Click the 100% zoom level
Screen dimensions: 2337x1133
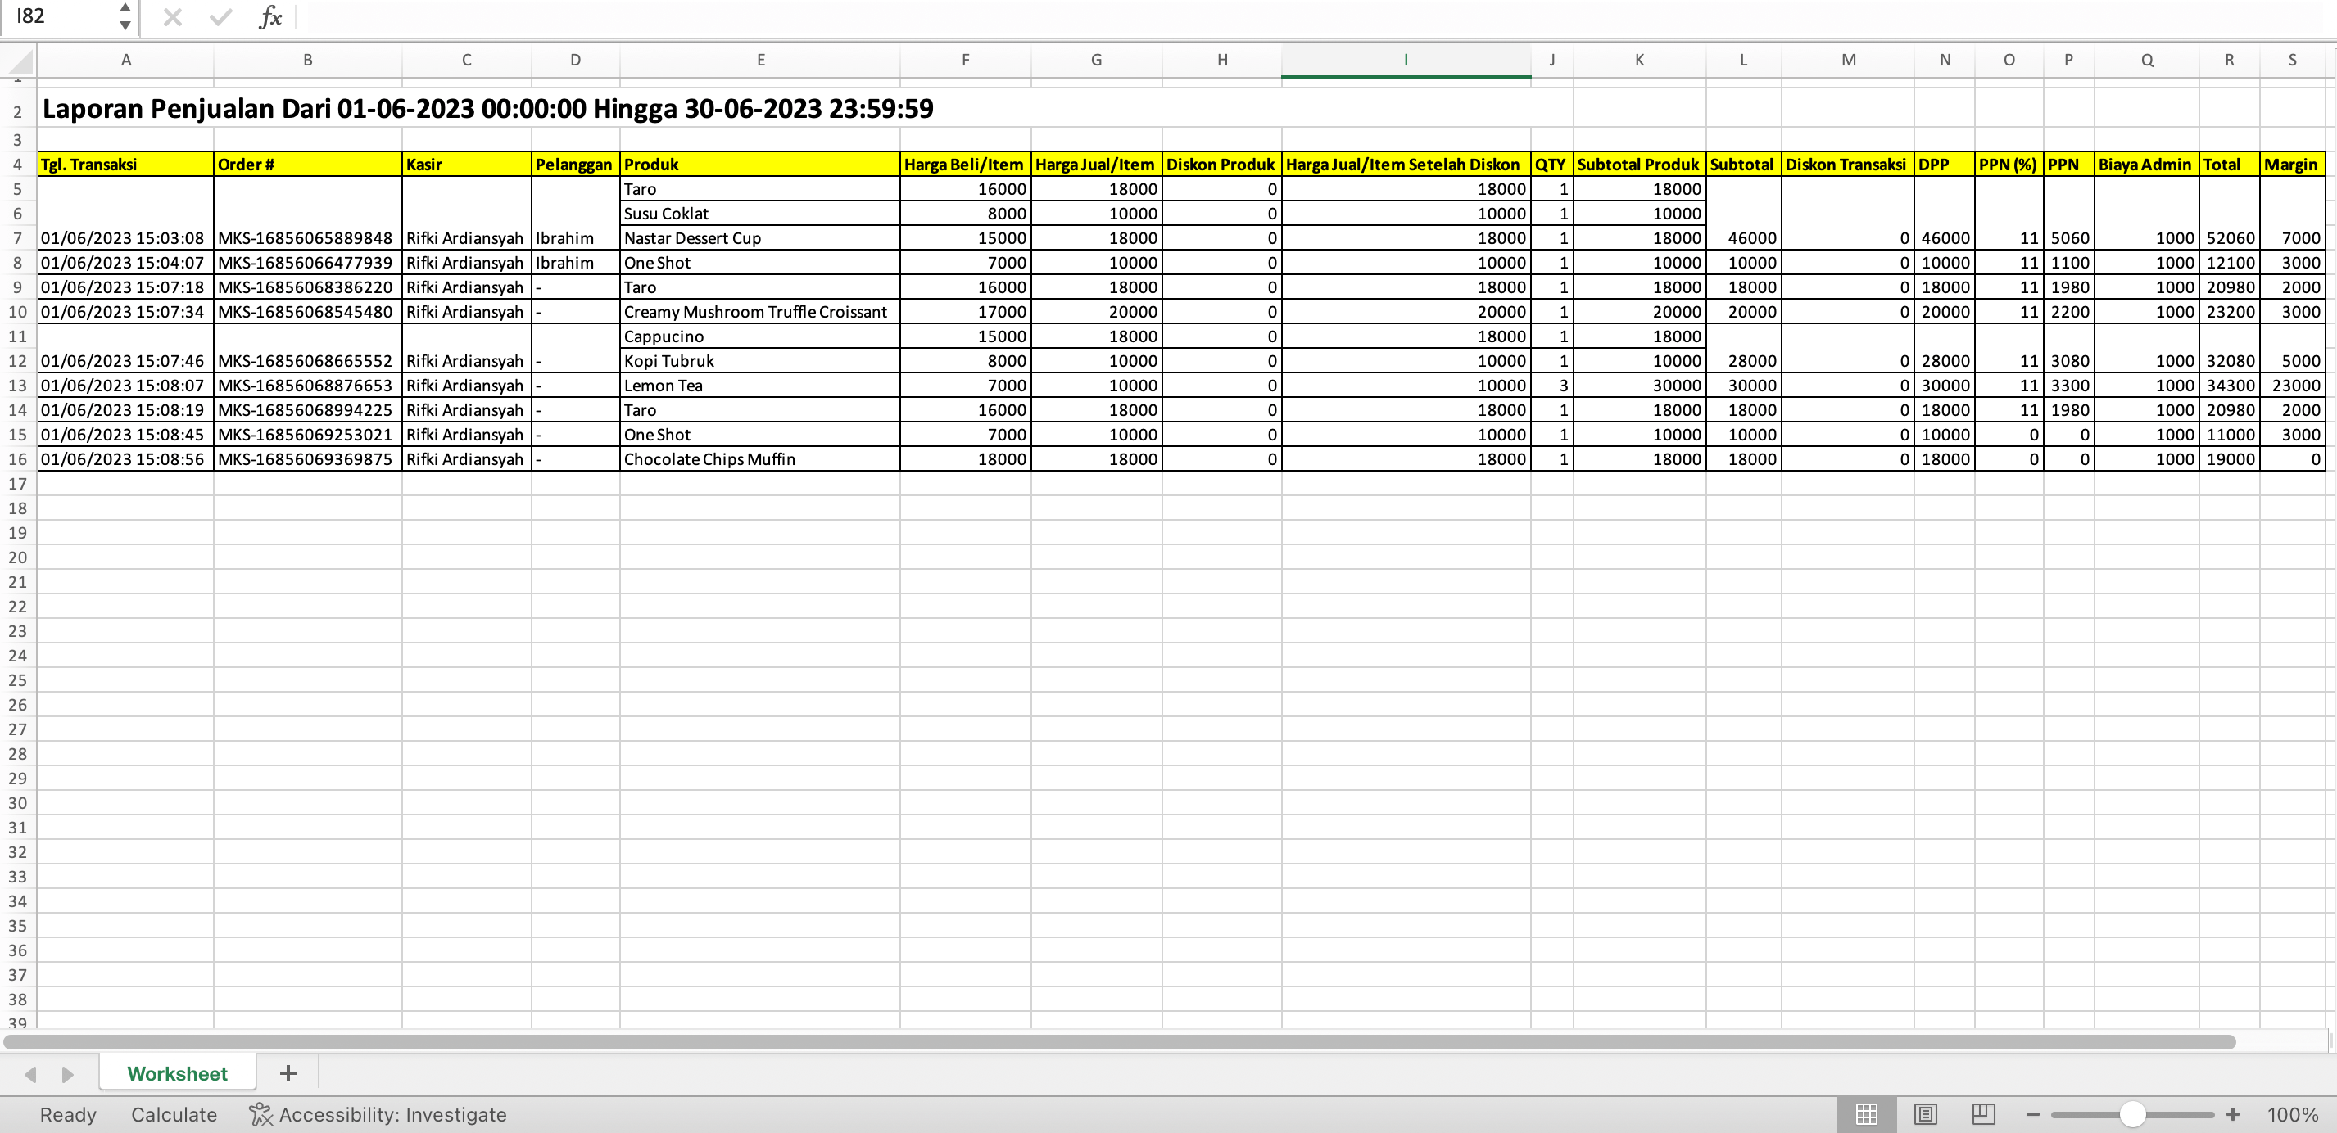point(2292,1114)
